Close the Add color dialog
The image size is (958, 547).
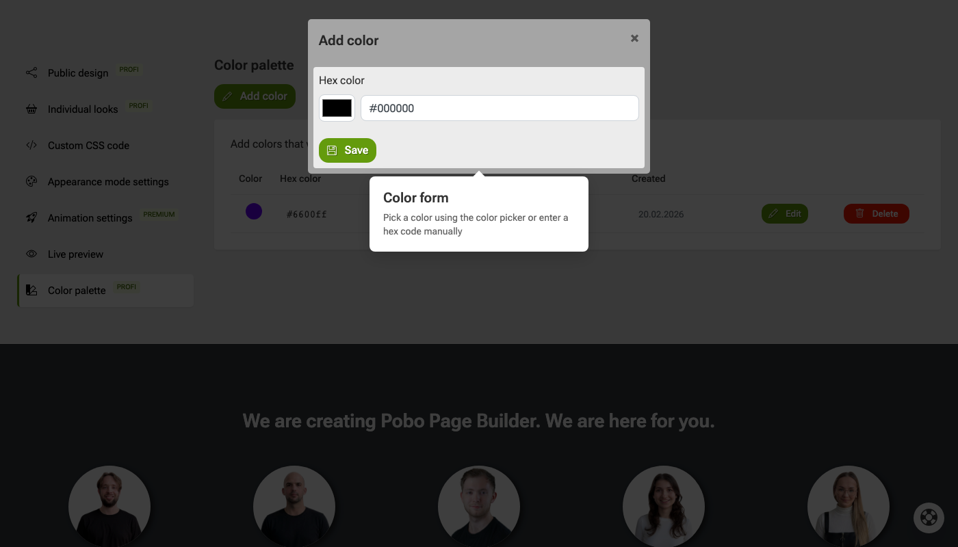(634, 38)
